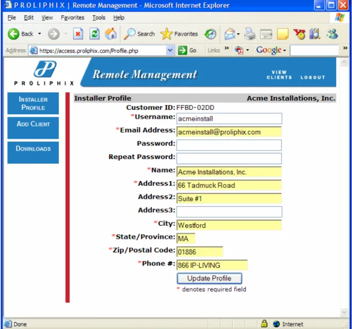
Task: Click into the empty Address3 field
Action: coord(229,212)
